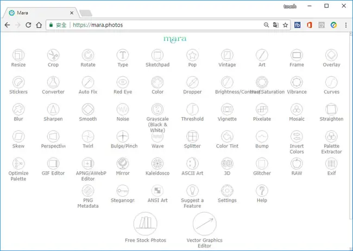
Task: Open Free Stock Photos library
Action: pos(146,223)
